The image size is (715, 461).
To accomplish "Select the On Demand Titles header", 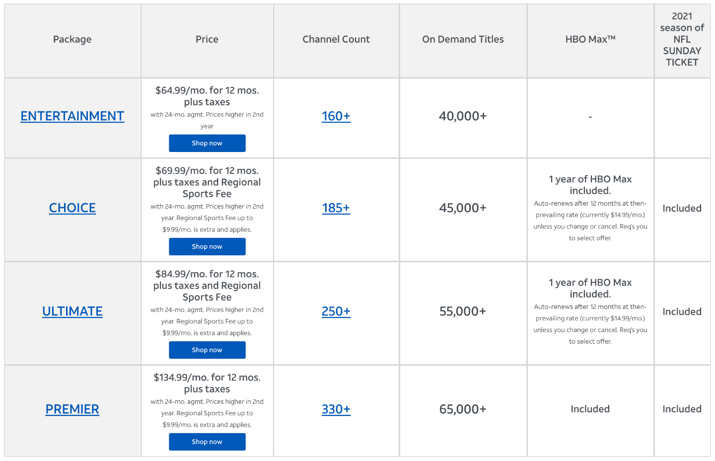I will 463,39.
